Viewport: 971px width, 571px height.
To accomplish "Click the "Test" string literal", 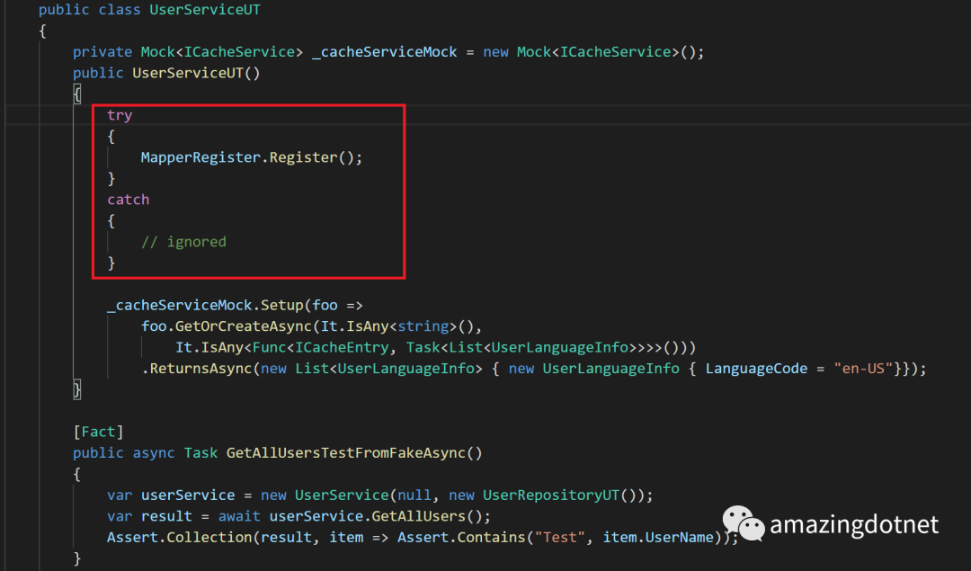I will point(560,538).
